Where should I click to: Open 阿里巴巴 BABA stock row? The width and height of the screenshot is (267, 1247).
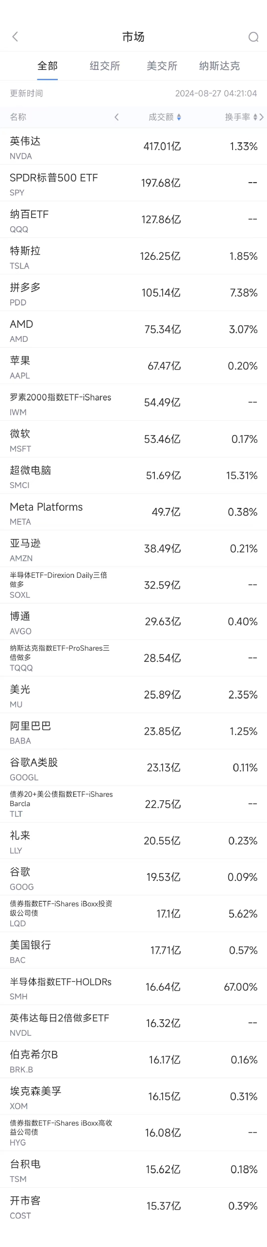click(133, 731)
